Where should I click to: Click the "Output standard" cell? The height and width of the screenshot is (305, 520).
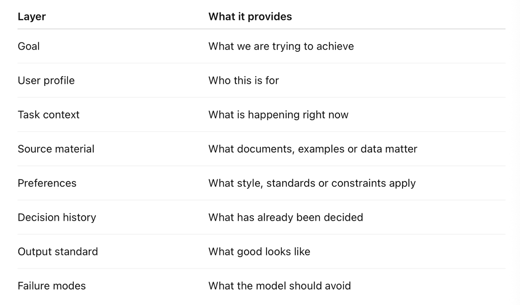pos(58,251)
